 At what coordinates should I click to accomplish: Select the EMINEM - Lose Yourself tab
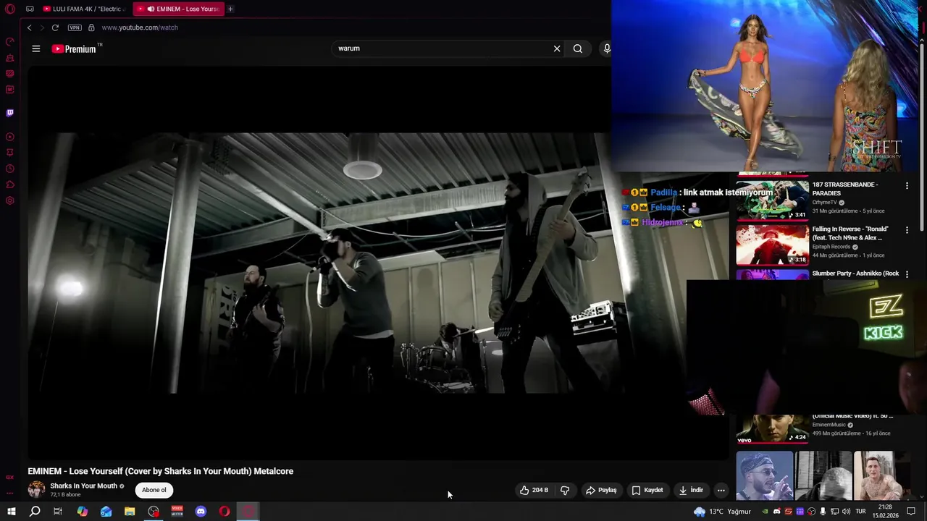(178, 9)
